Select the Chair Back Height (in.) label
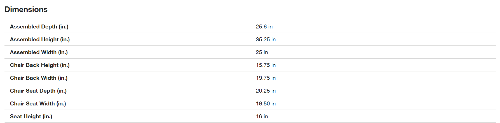This screenshot has height=123, width=500. click(40, 65)
